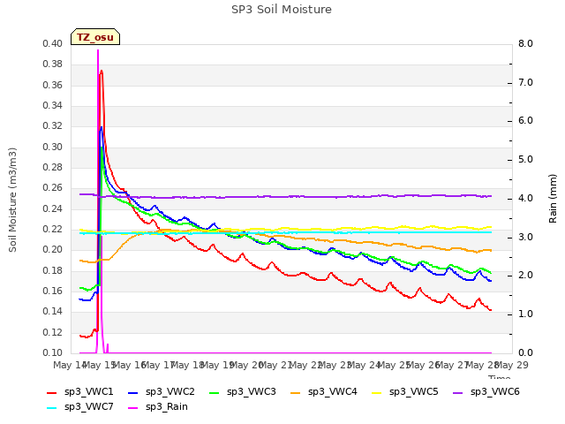Image resolution: width=565 pixels, height=424 pixels.
Task: Click the 0.0 rain axis tick label
Action: (525, 352)
